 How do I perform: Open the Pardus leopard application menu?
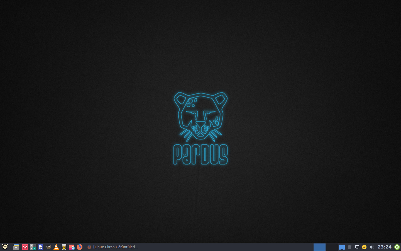[x=5, y=247]
